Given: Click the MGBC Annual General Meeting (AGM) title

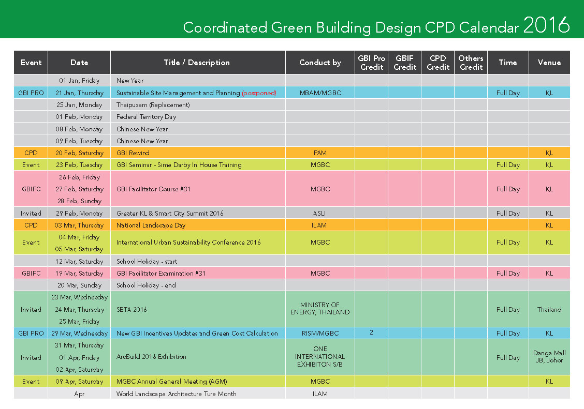Looking at the screenshot, I should tap(171, 382).
